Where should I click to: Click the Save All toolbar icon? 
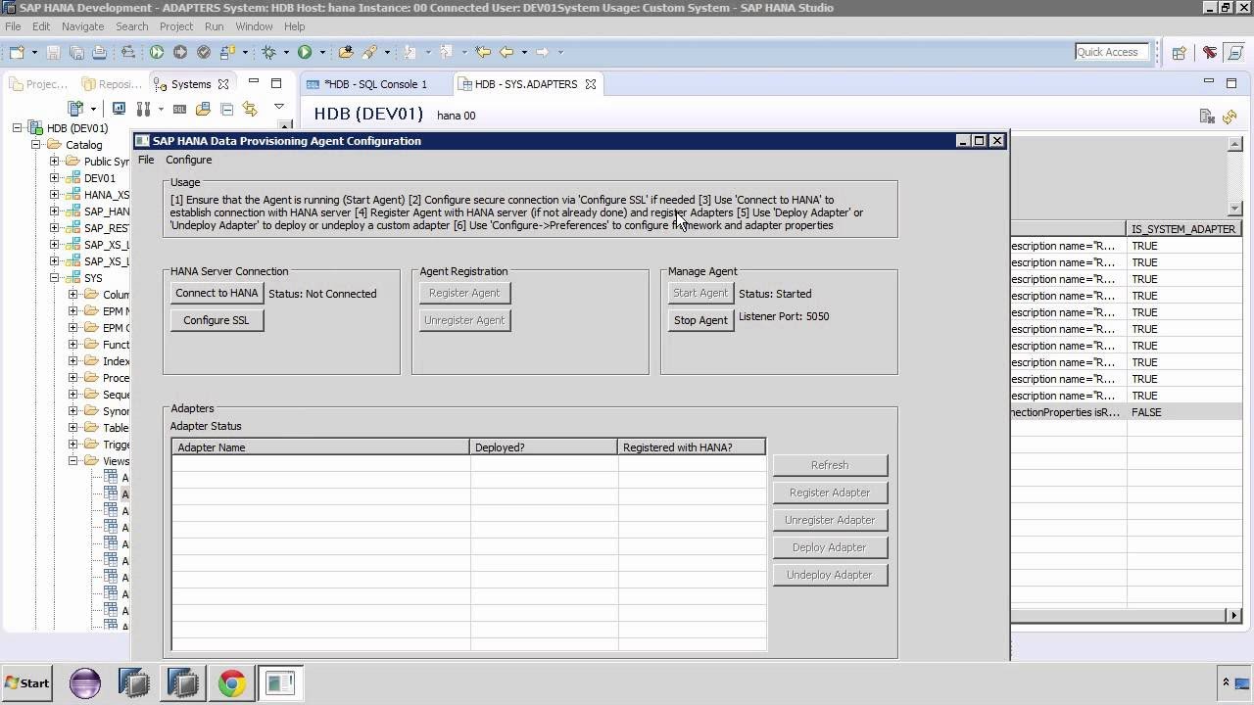[x=76, y=52]
